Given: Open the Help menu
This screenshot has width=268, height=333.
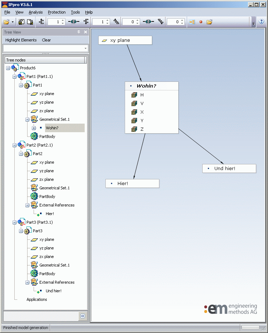Looking at the screenshot, I should pyautogui.click(x=89, y=12).
